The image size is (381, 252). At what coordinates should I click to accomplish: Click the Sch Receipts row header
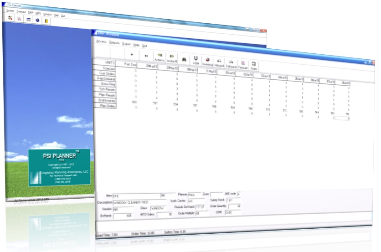point(105,89)
